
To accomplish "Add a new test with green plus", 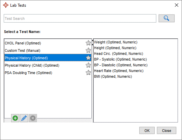I will pyautogui.click(x=15, y=118).
